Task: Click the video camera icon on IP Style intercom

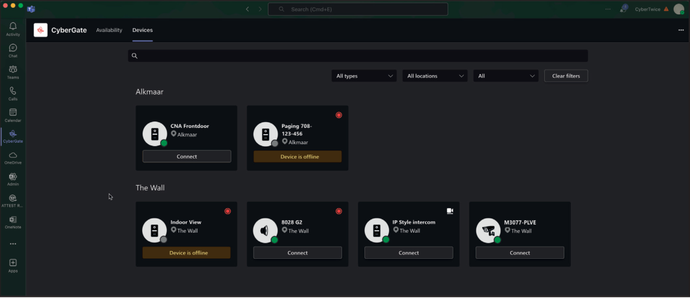Action: (450, 211)
